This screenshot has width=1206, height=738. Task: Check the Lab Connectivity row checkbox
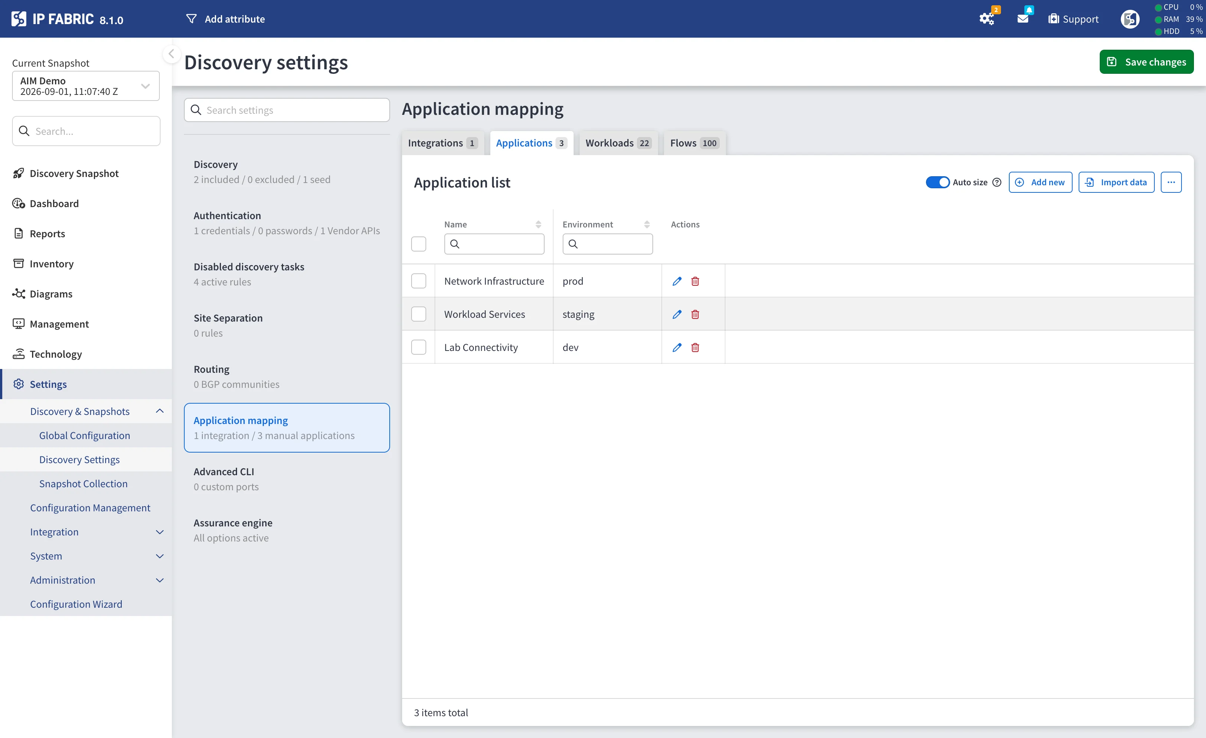click(x=418, y=347)
